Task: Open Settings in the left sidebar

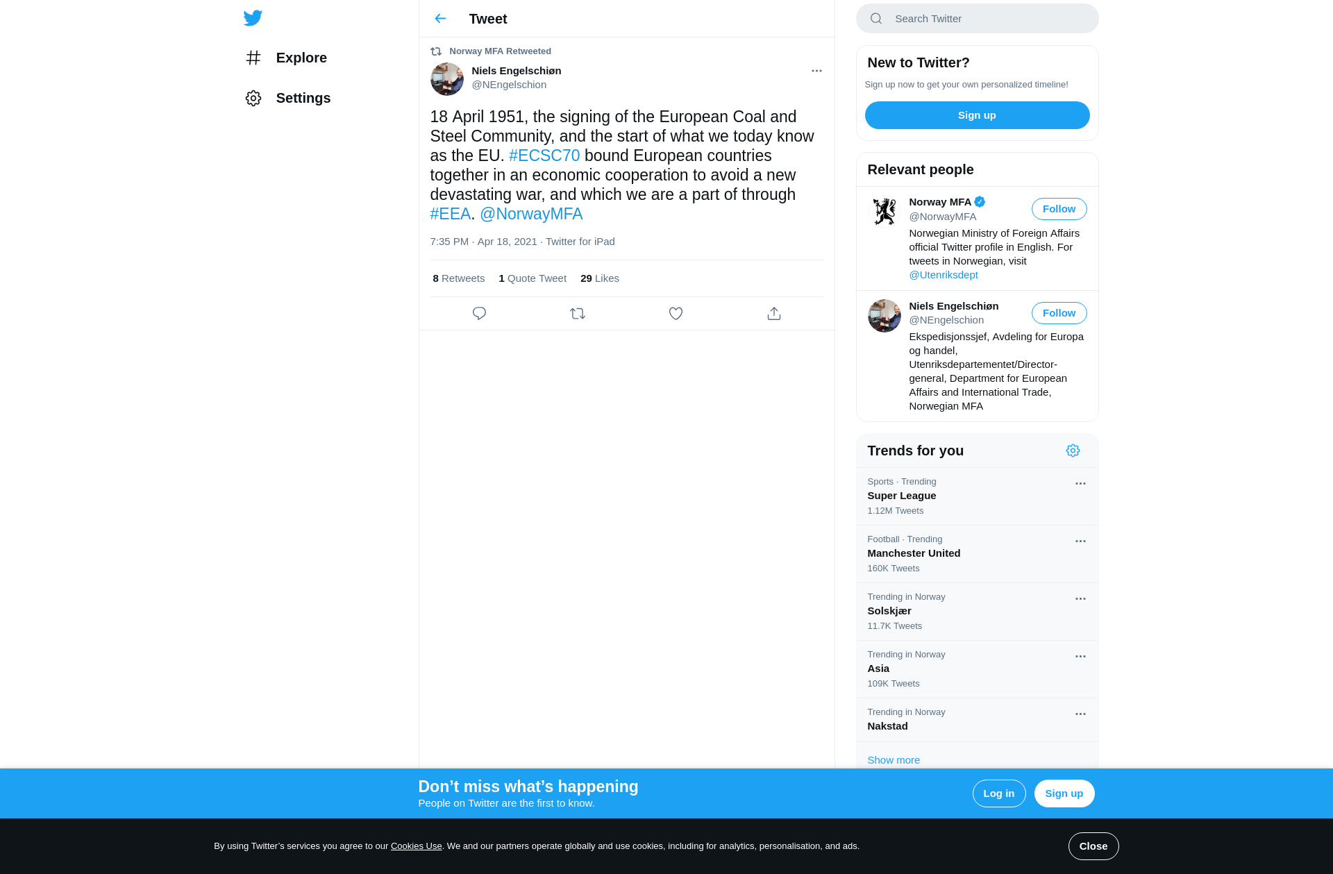Action: 287,98
